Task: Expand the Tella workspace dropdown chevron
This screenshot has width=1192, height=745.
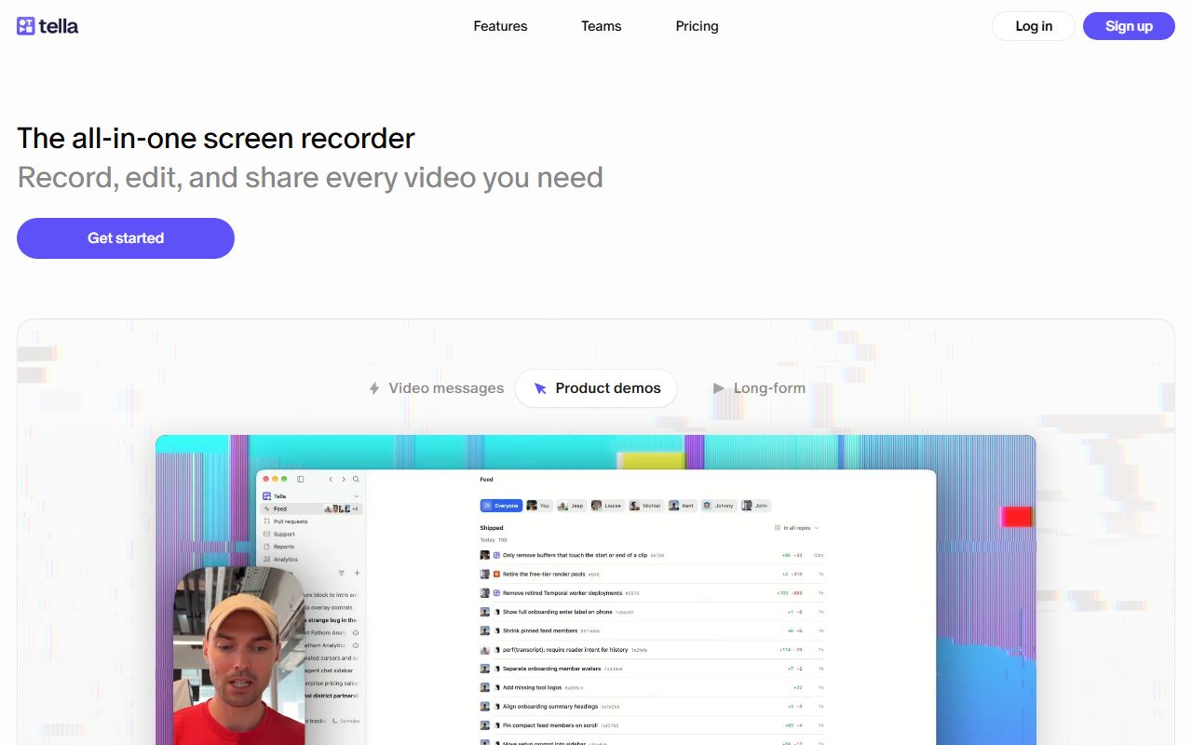Action: click(x=356, y=496)
